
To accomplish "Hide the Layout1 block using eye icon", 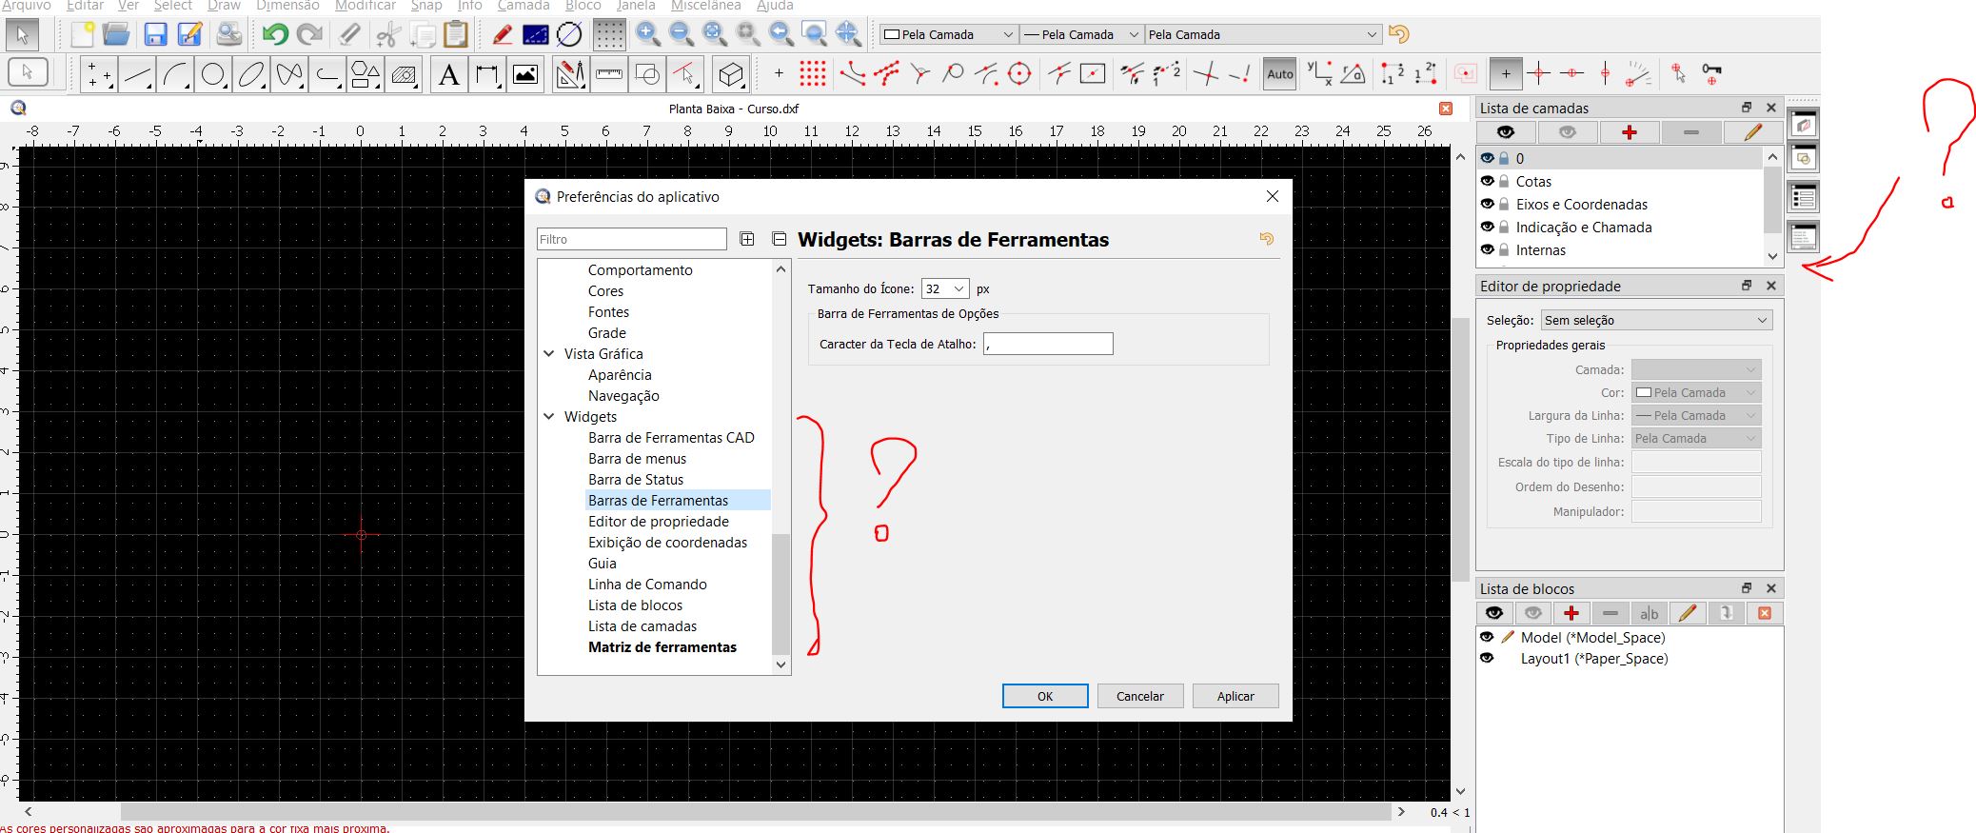I will point(1487,658).
